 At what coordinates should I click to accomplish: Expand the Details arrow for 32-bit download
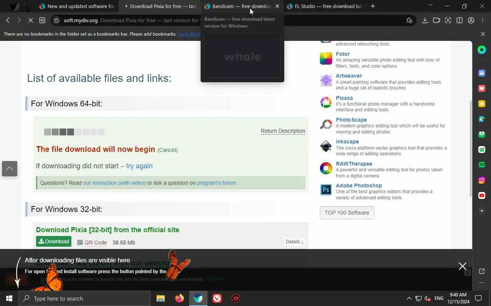click(x=295, y=242)
